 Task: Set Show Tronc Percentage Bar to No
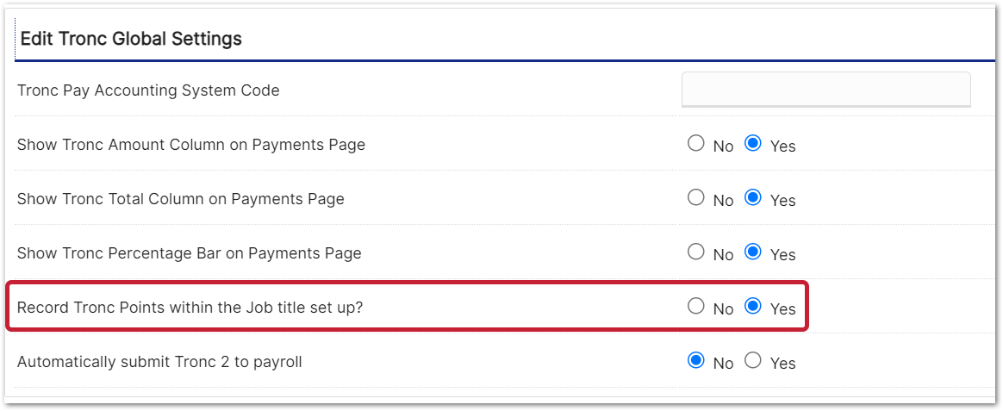696,252
